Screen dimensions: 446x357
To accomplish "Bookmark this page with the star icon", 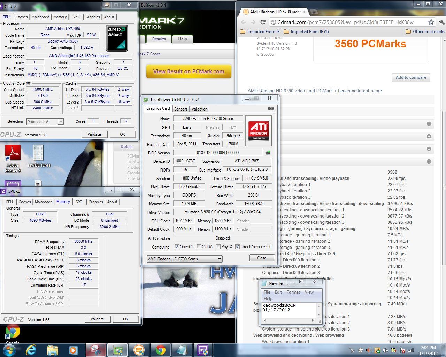I will 431,22.
